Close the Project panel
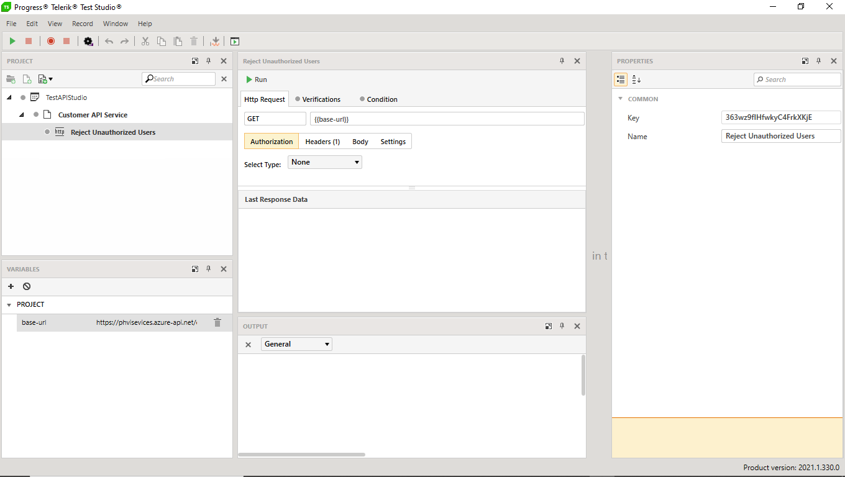845x477 pixels. point(224,61)
